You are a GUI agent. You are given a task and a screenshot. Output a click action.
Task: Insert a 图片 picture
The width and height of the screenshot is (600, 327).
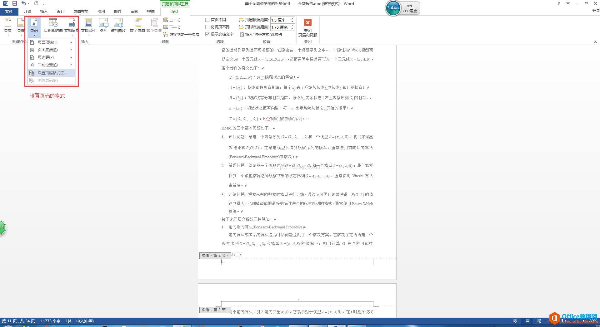click(103, 26)
